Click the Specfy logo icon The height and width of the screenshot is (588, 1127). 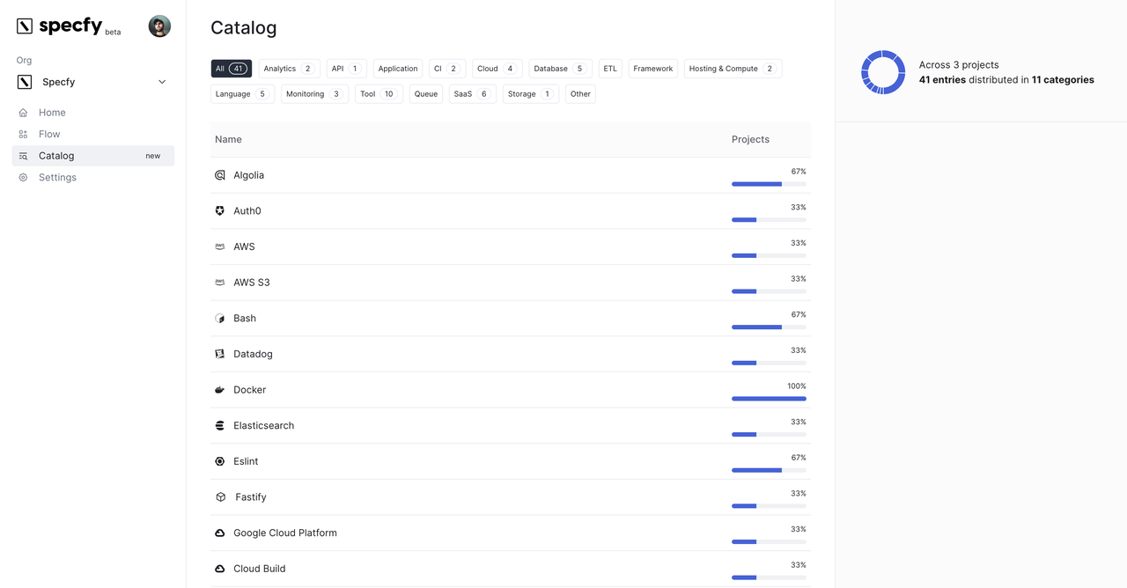pyautogui.click(x=25, y=26)
